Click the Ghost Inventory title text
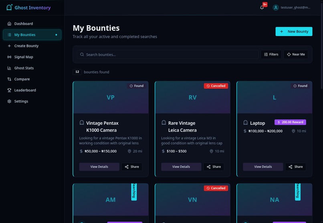 click(x=32, y=8)
